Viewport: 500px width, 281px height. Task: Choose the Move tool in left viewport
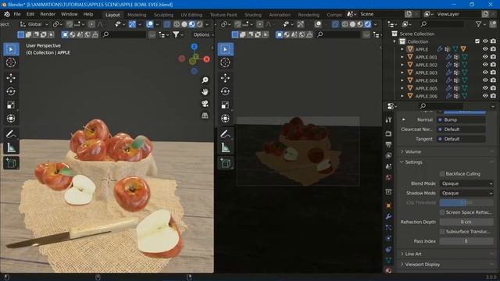click(11, 78)
